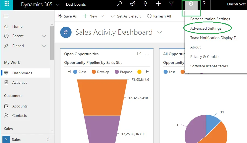Select Toast Notification Display menu item
The width and height of the screenshot is (247, 143).
point(214,38)
